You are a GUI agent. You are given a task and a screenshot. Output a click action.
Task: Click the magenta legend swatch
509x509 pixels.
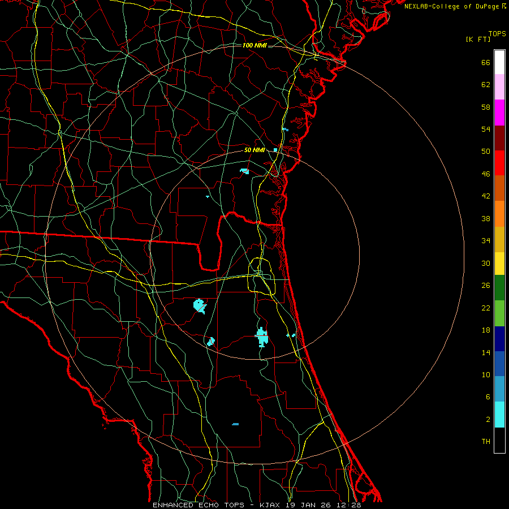coord(499,113)
